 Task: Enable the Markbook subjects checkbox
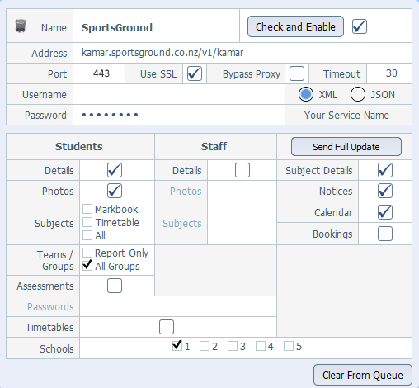pos(87,209)
